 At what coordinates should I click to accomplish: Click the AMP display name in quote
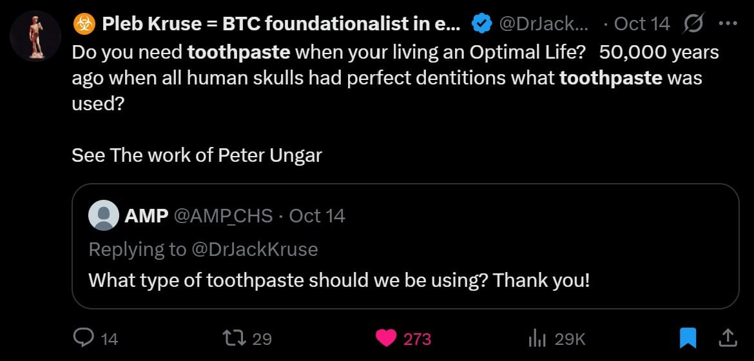coord(146,215)
